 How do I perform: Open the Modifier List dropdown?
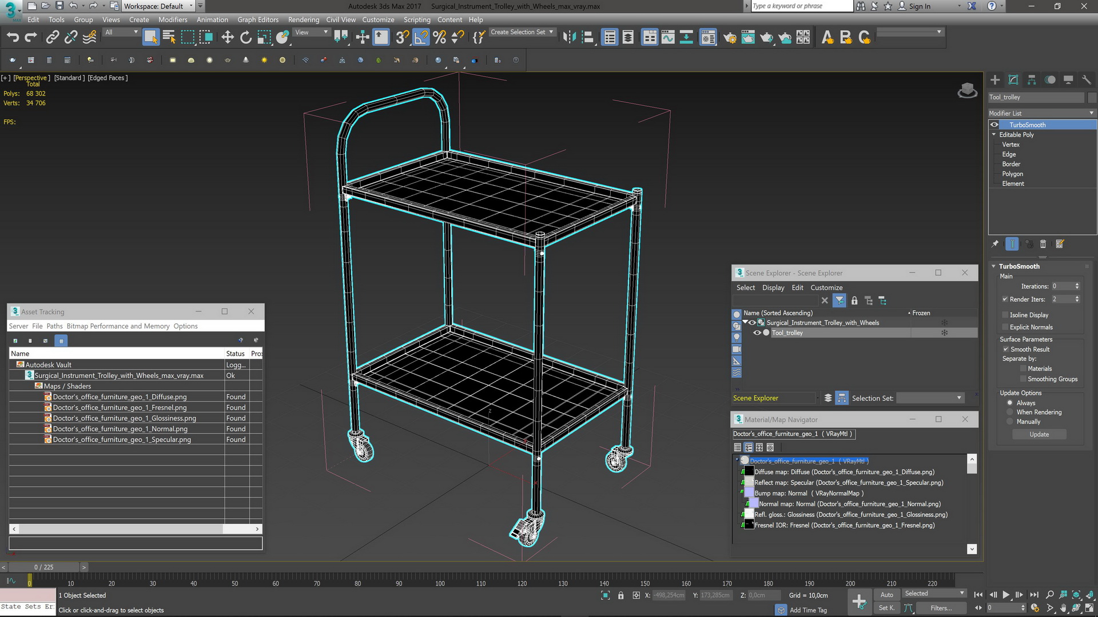click(1041, 113)
